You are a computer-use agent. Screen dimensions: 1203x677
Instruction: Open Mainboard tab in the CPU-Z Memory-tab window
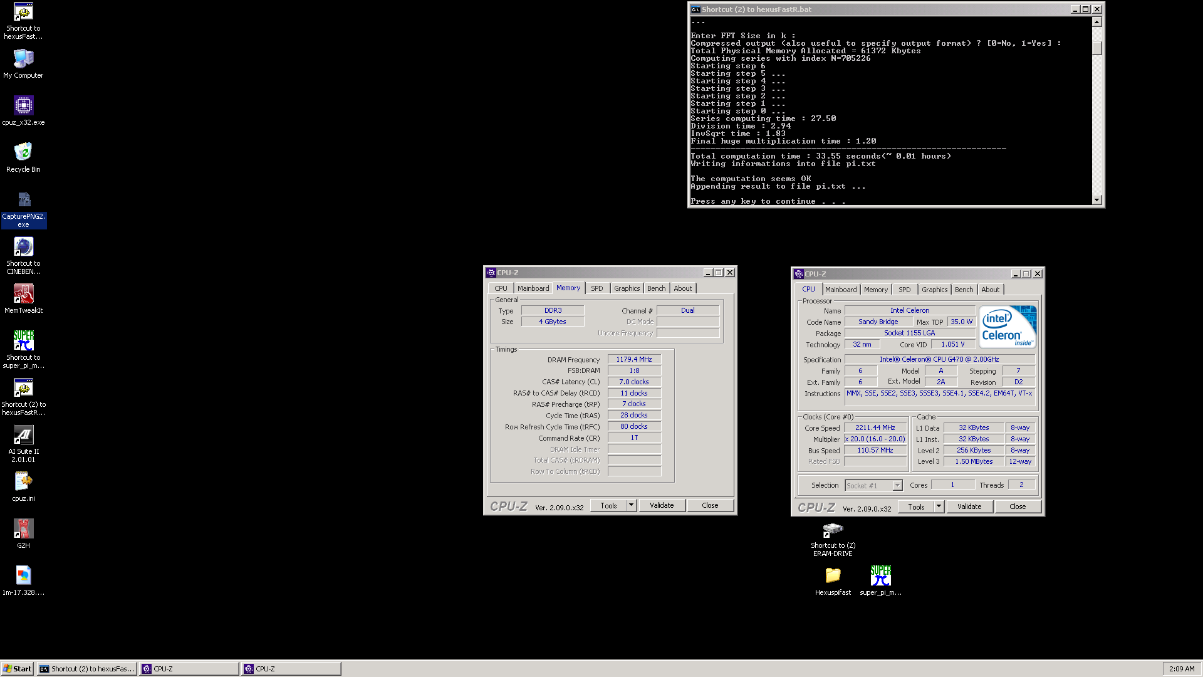coord(533,288)
